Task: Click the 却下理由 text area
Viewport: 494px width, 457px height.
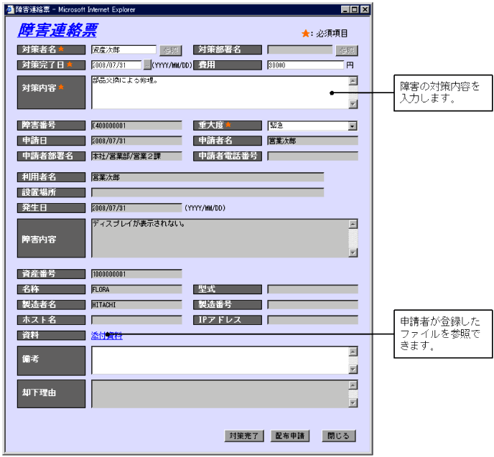Action: [x=220, y=394]
